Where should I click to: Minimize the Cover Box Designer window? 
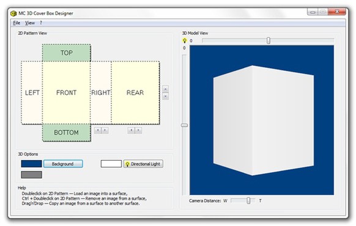313,12
